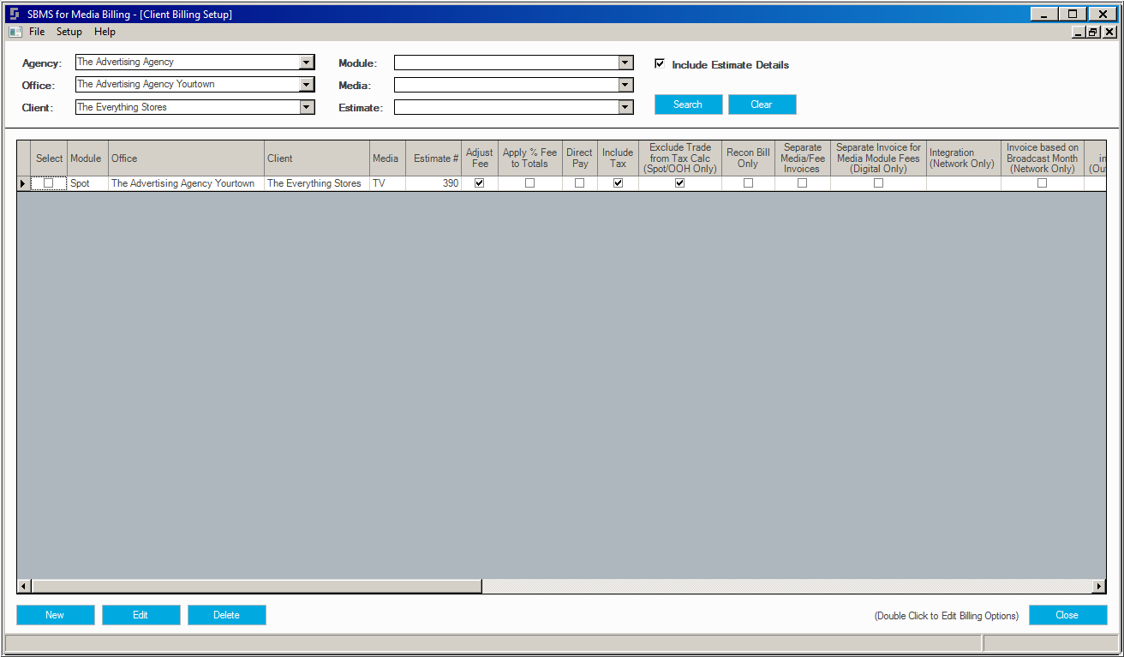This screenshot has width=1124, height=657.
Task: Open the Help menu
Action: [x=105, y=32]
